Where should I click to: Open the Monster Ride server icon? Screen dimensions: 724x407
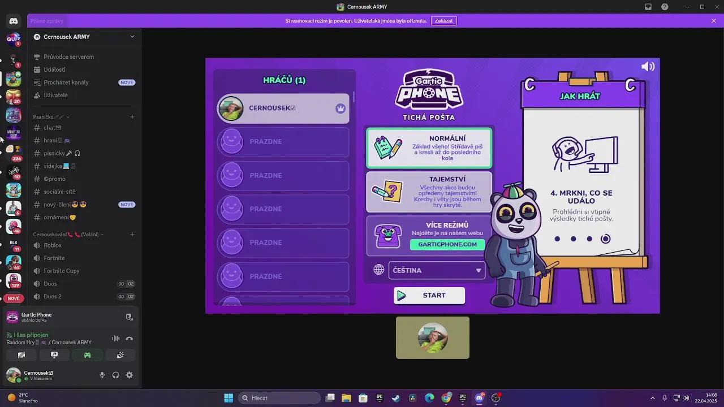(14, 133)
